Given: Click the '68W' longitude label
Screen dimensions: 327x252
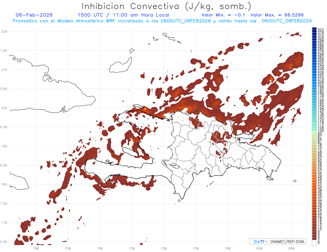Looking at the screenshot, I should click(x=291, y=248).
